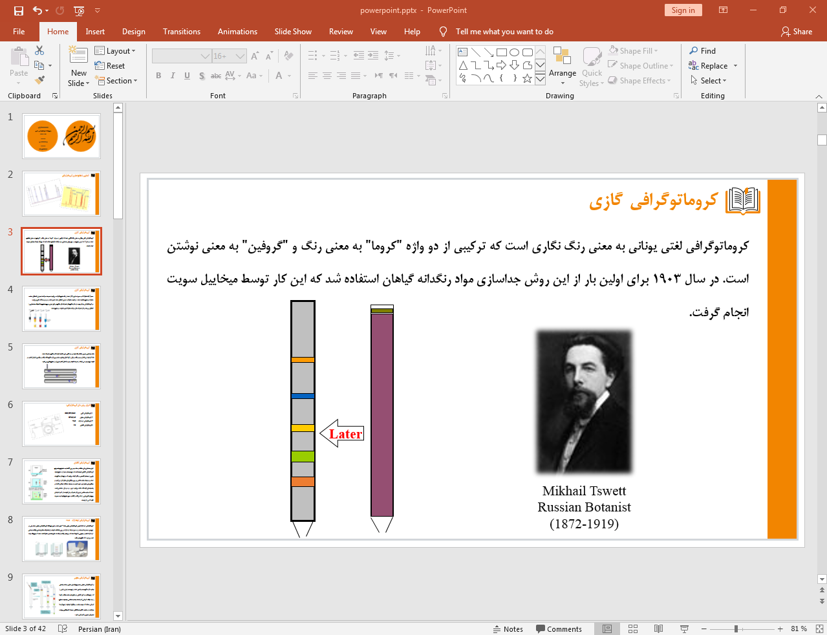Click the Undo arrow icon
The height and width of the screenshot is (635, 827).
[38, 10]
